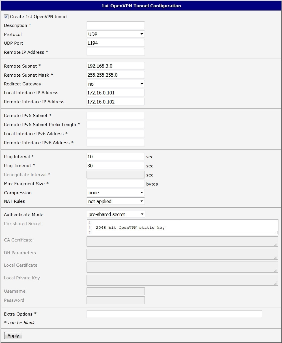Toggle Create 1st OpenVPN tunnel checkbox
The width and height of the screenshot is (282, 343).
(6, 17)
